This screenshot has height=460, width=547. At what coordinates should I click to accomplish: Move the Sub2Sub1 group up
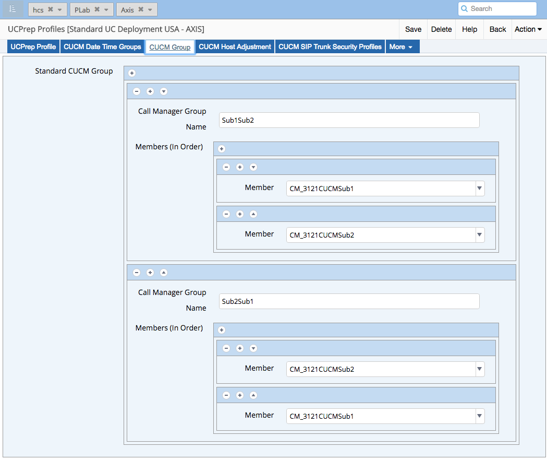coord(164,273)
